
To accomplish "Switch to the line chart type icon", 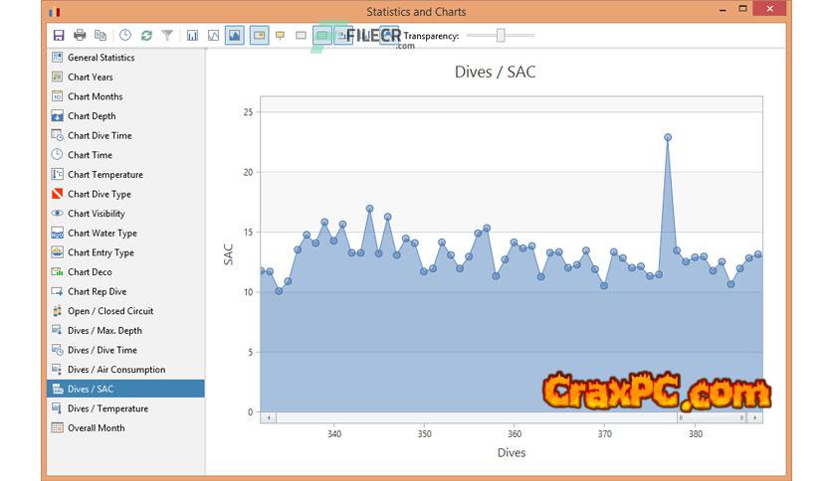I will click(x=213, y=36).
